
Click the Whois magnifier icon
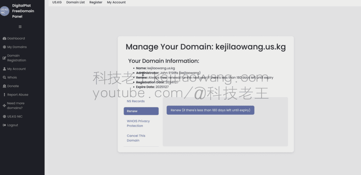[4, 78]
